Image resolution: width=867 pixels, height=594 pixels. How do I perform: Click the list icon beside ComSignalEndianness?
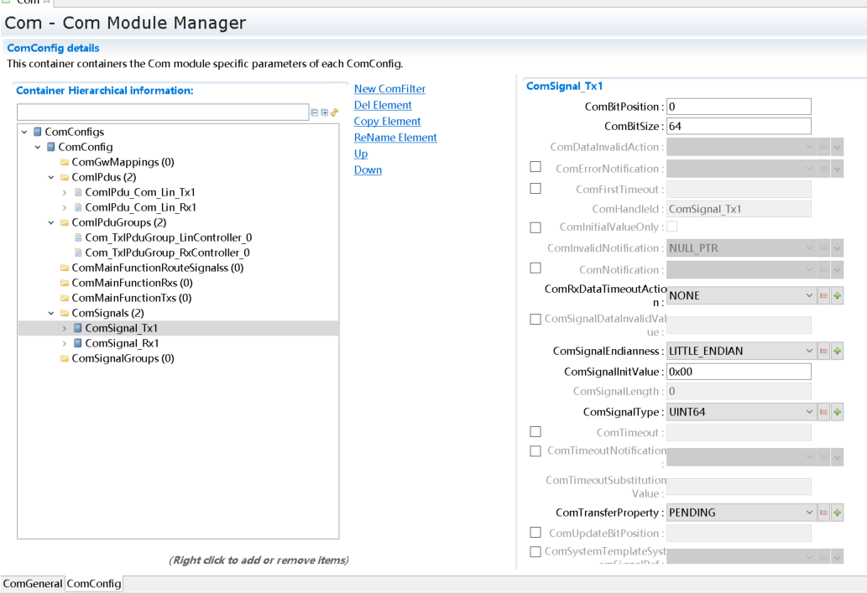pyautogui.click(x=823, y=351)
